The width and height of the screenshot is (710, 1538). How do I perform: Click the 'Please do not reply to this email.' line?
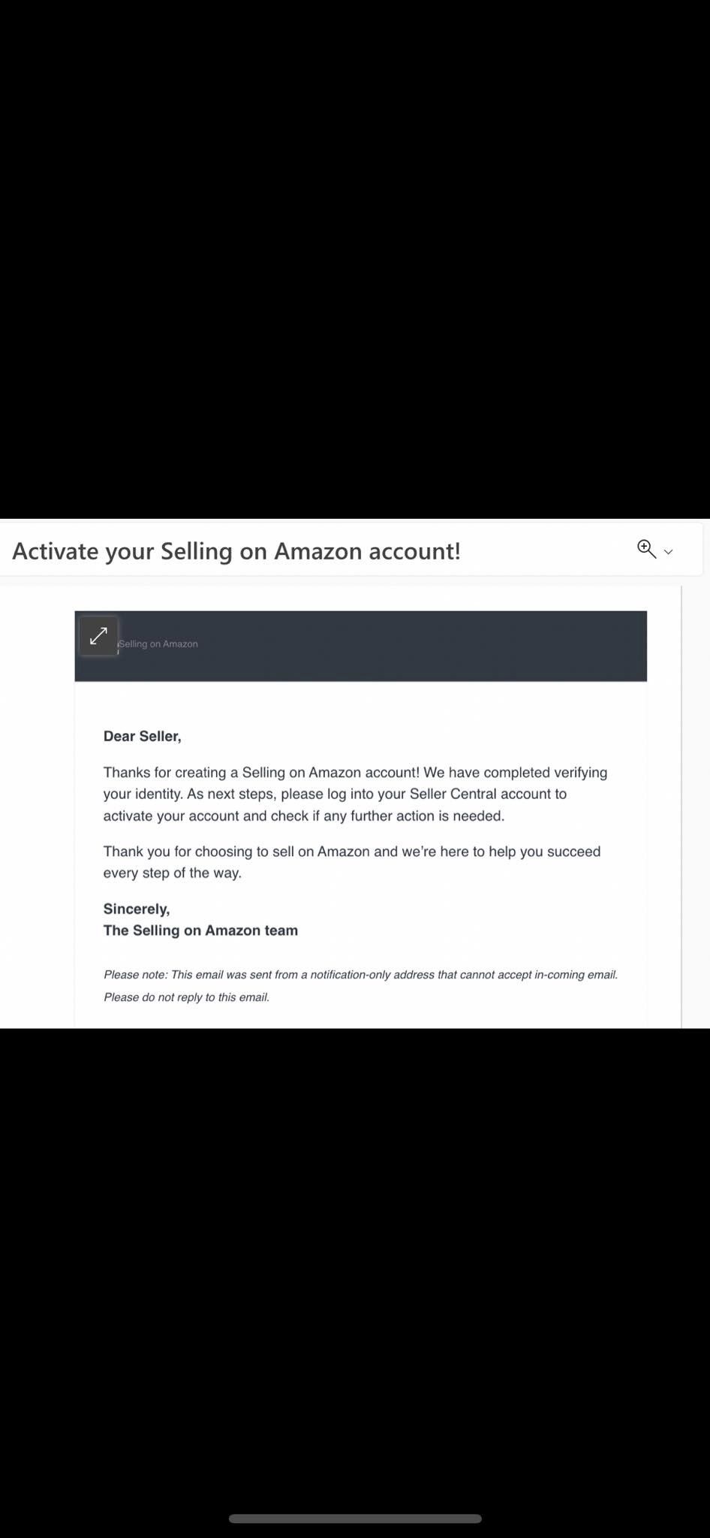186,997
